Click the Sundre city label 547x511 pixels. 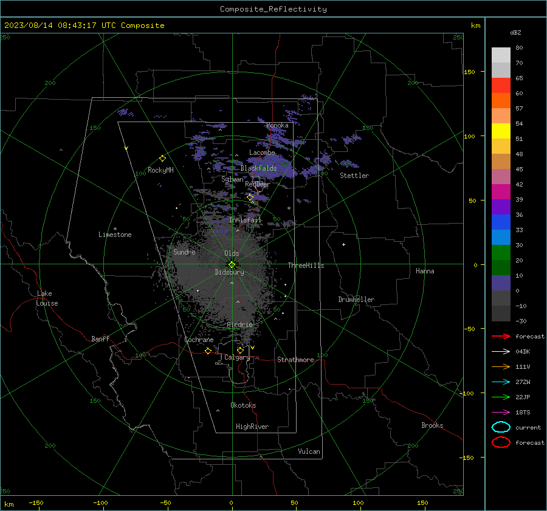tap(184, 252)
